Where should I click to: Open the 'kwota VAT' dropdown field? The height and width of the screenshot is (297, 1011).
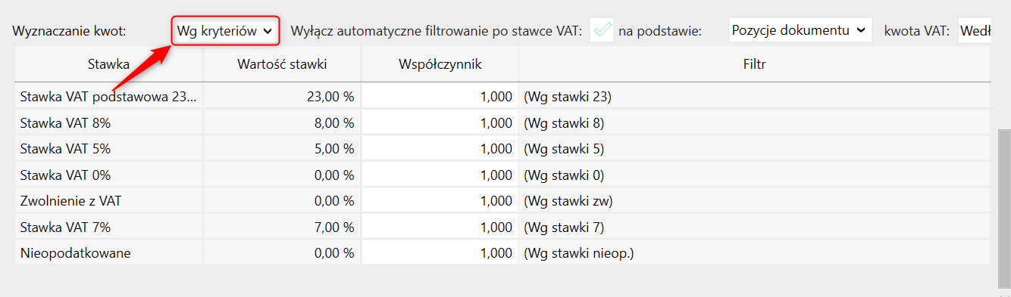(975, 31)
